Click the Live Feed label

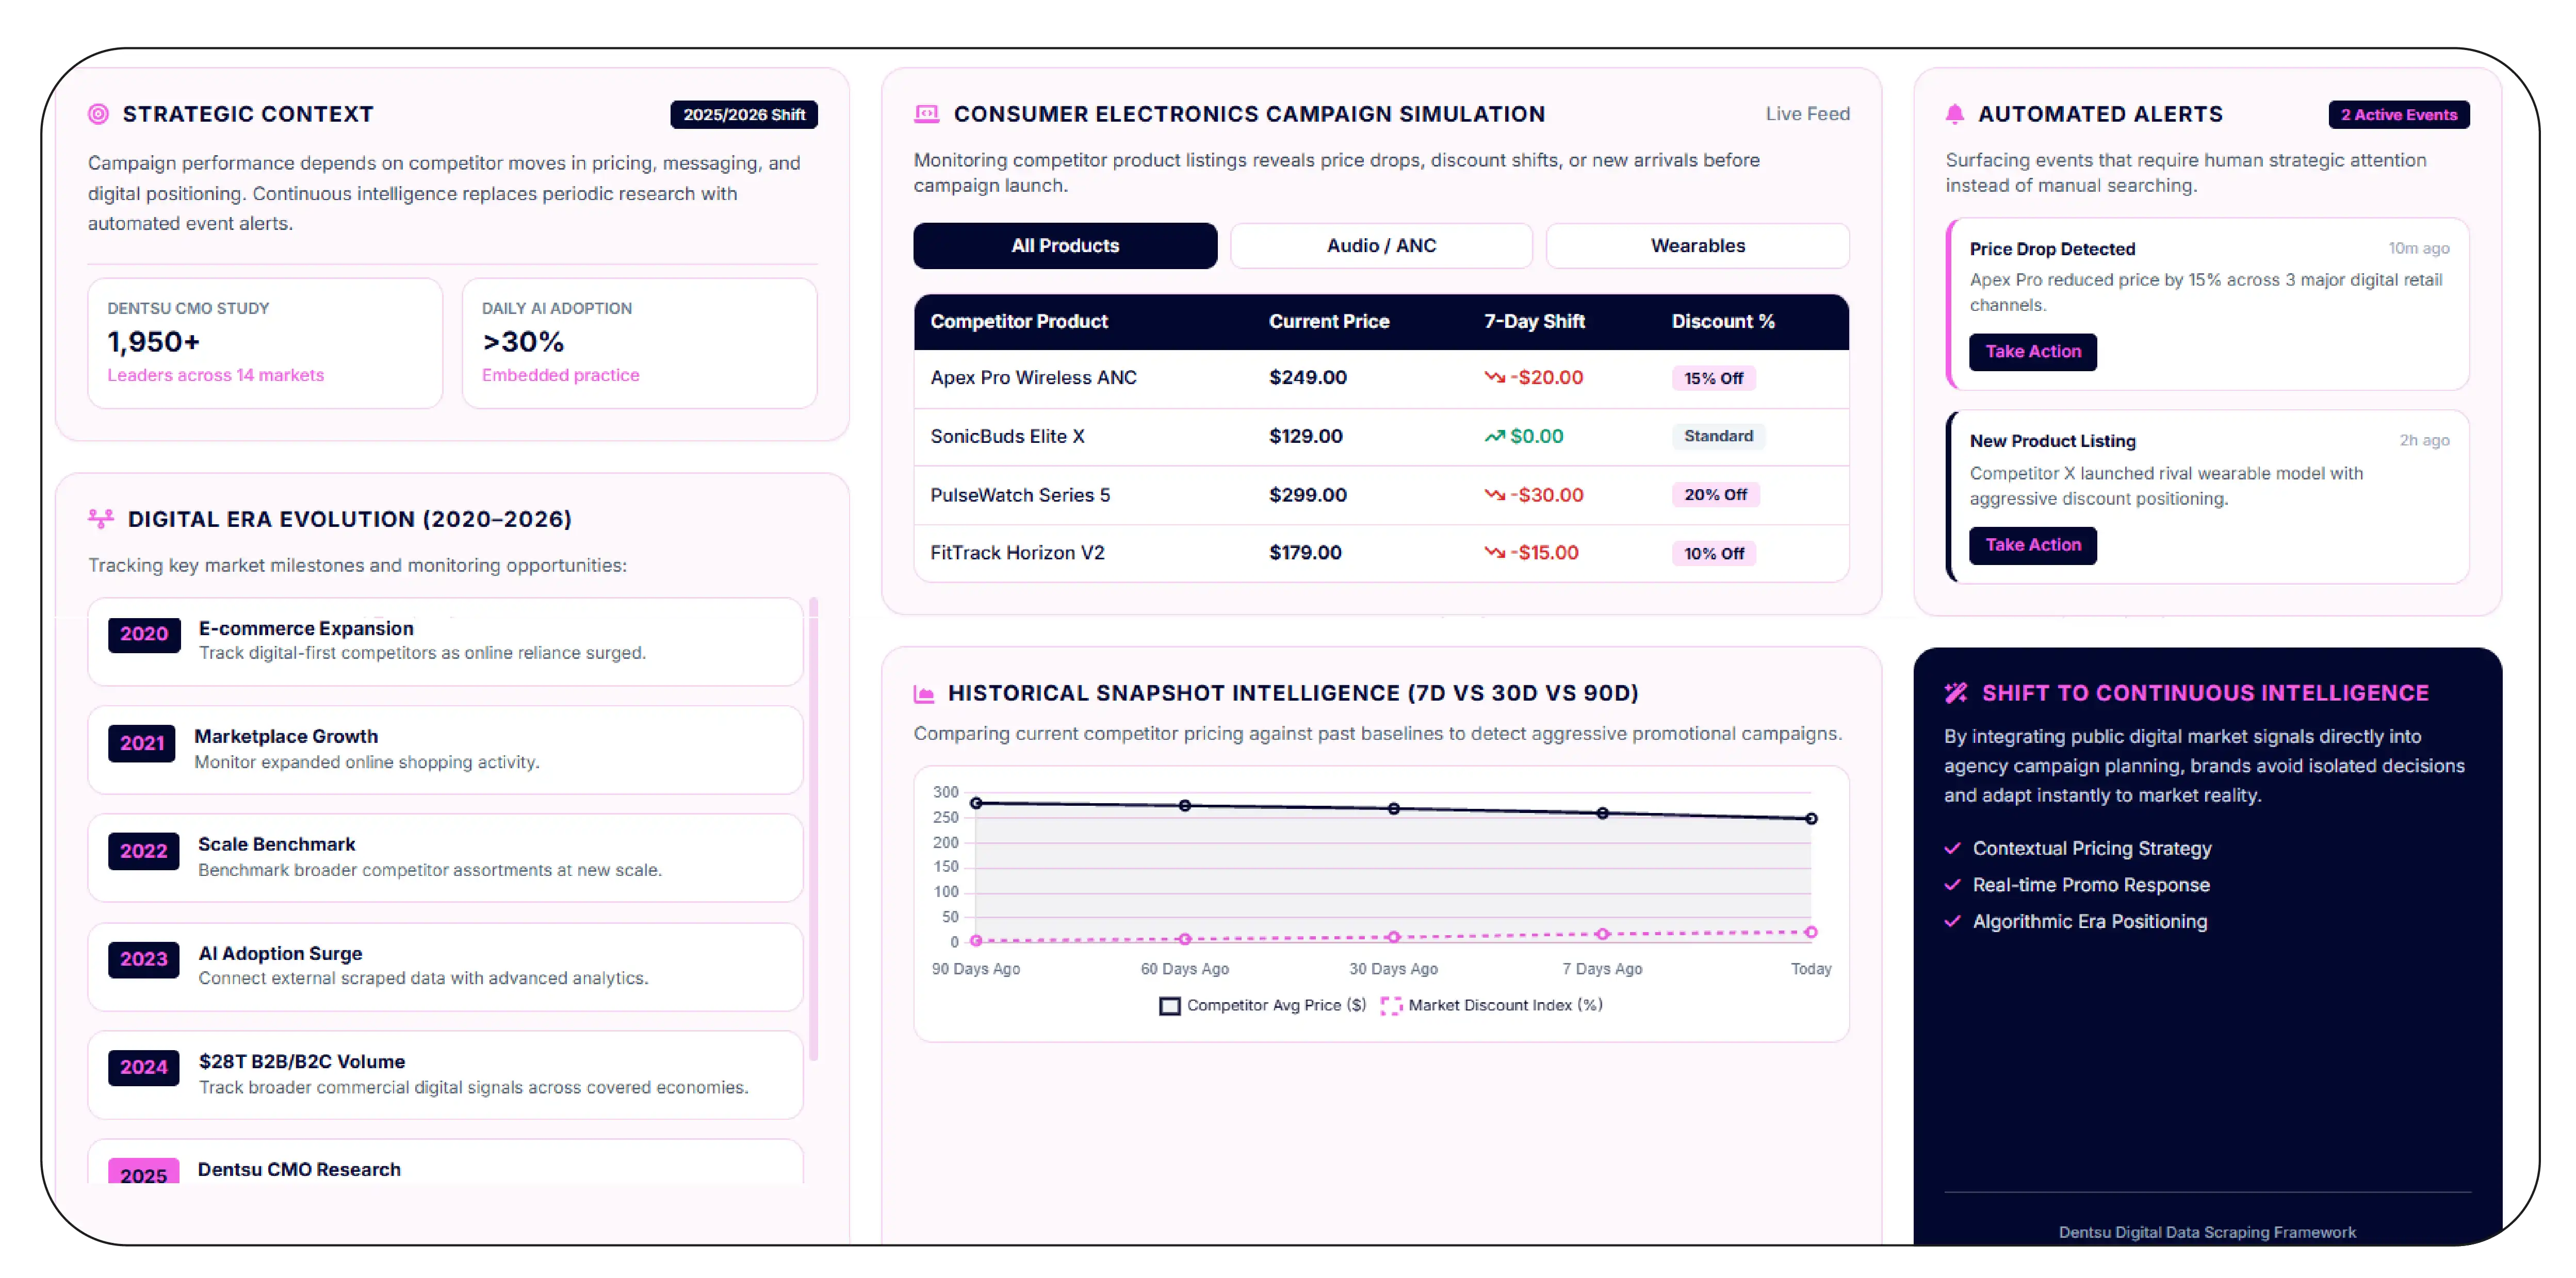1807,114
